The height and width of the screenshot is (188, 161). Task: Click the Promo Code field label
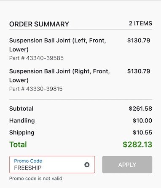(x=28, y=161)
